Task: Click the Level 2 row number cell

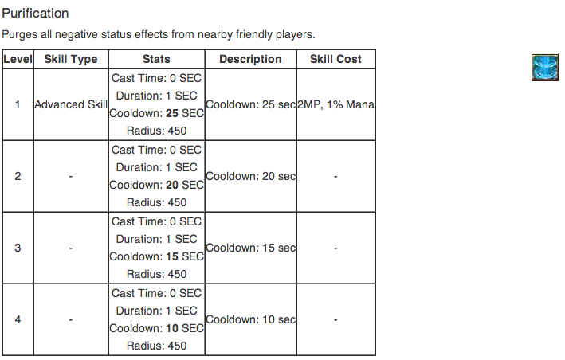Action: click(18, 176)
